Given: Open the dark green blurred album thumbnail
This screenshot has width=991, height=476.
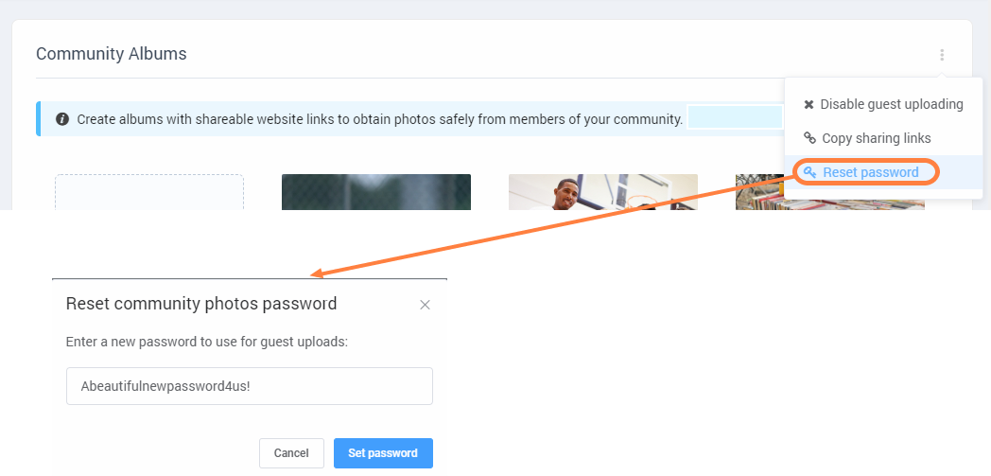Looking at the screenshot, I should [376, 192].
